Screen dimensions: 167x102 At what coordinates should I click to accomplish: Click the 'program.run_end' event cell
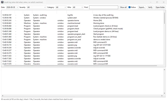click(x=74, y=39)
